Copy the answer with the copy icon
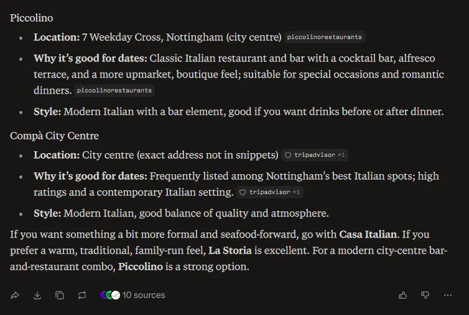469x315 pixels. [60, 295]
